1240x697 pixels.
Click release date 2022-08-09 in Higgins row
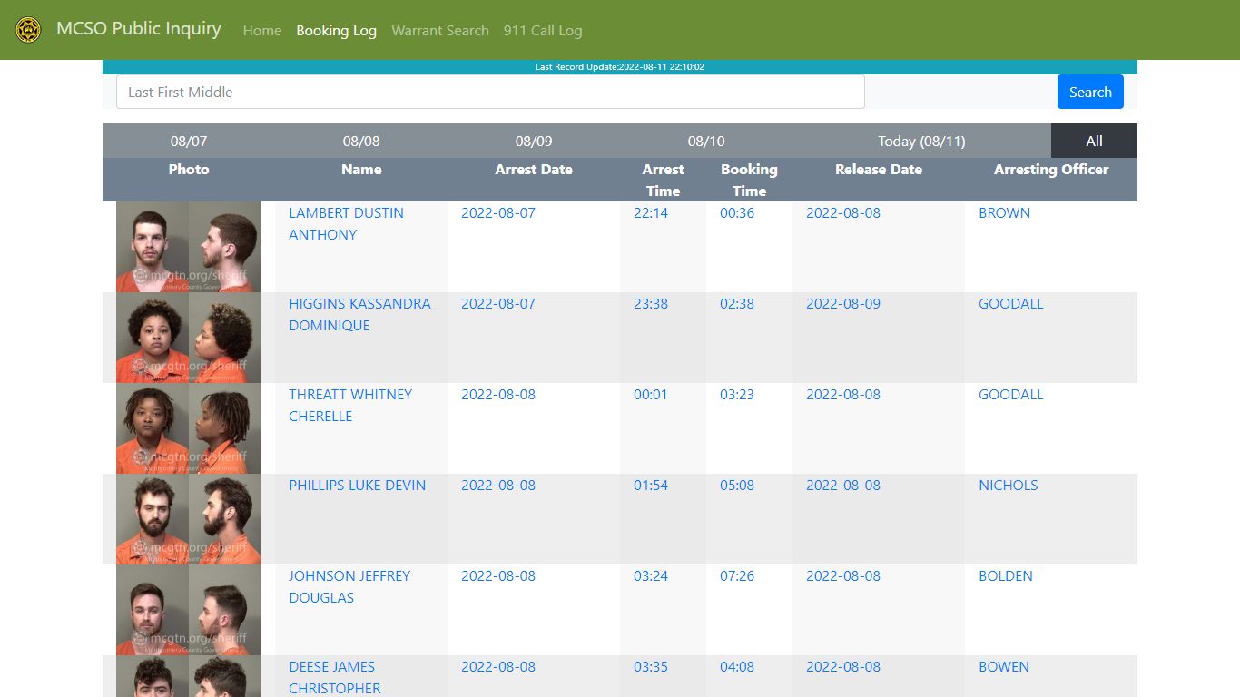[843, 303]
